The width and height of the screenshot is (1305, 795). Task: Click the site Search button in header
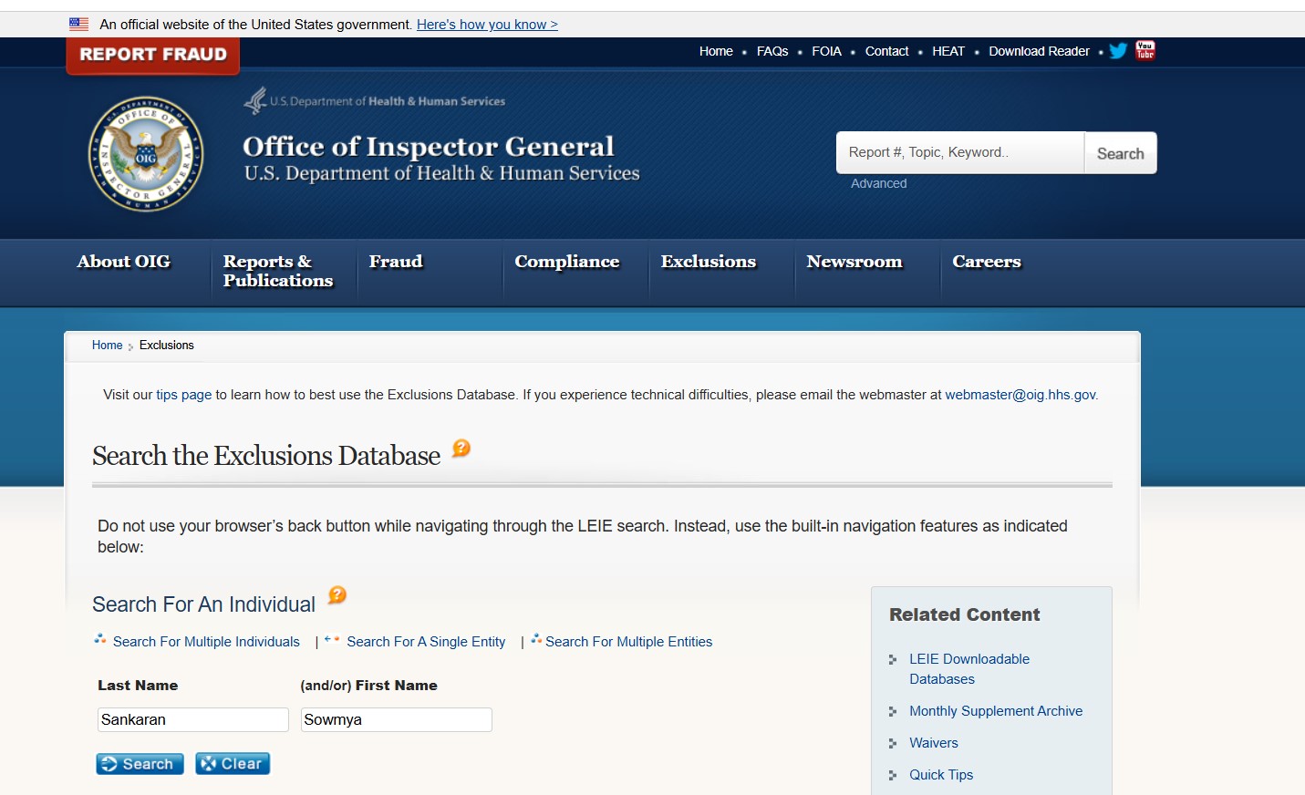[1120, 153]
